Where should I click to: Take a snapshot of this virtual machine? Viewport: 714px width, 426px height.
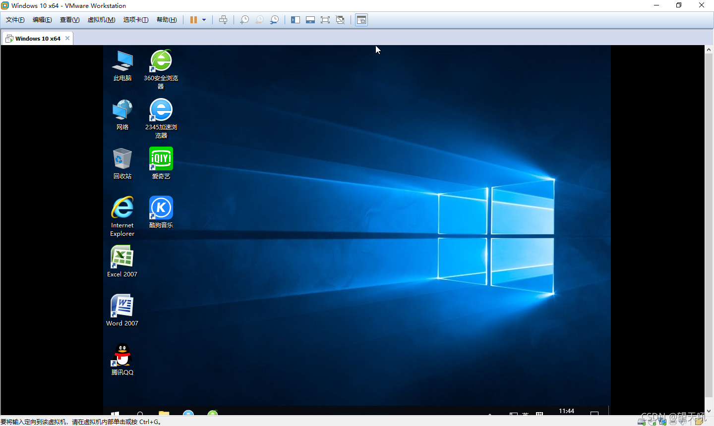pos(244,20)
